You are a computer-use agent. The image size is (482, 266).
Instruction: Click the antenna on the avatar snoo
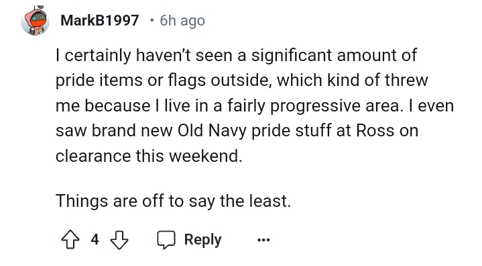coord(38,7)
